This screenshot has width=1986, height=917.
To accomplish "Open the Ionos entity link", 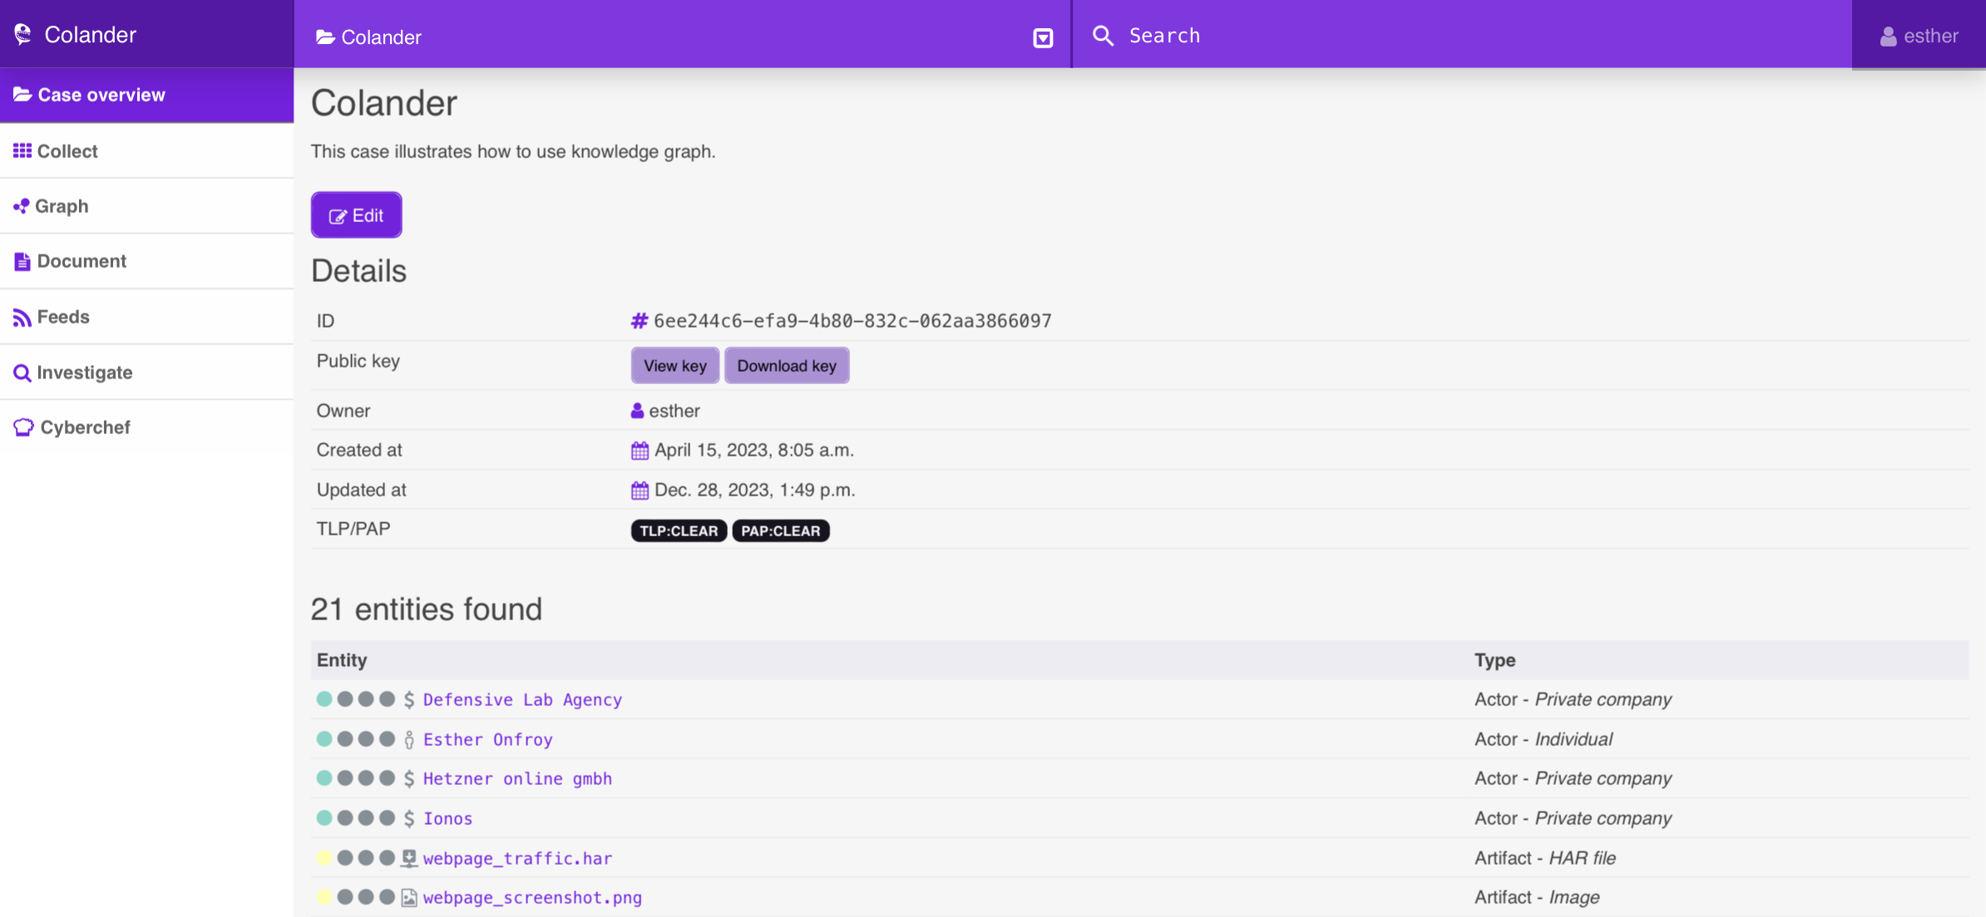I will (x=447, y=818).
